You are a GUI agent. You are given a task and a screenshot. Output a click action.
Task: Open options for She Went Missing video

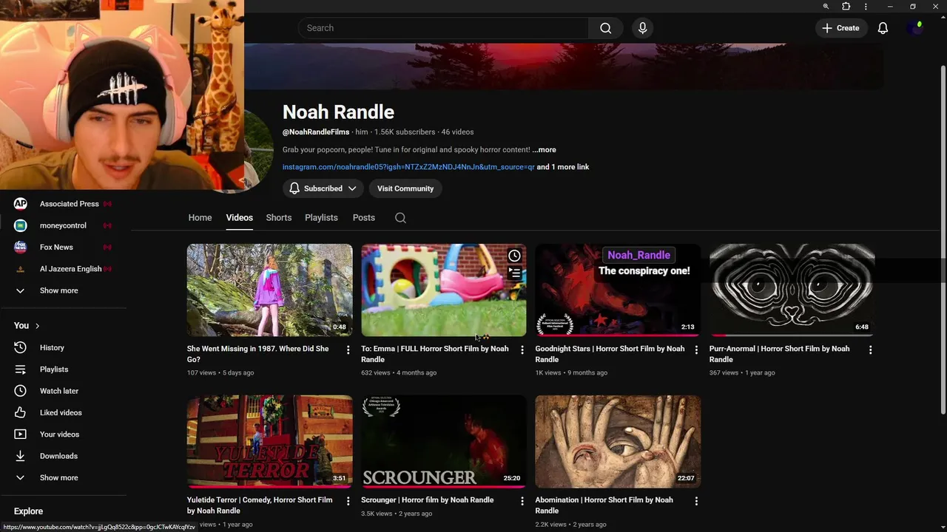[348, 349]
